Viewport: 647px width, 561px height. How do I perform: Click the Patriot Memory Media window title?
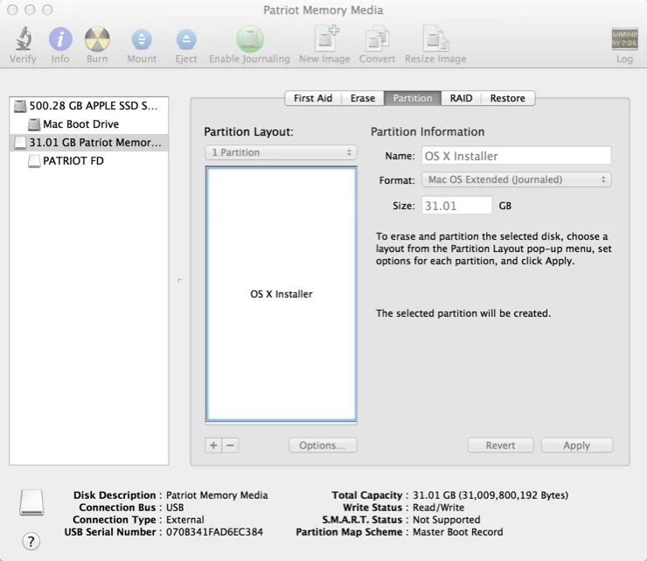pos(323,10)
